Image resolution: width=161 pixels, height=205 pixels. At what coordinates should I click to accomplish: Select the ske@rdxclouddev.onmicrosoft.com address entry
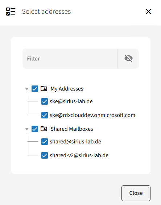92,115
